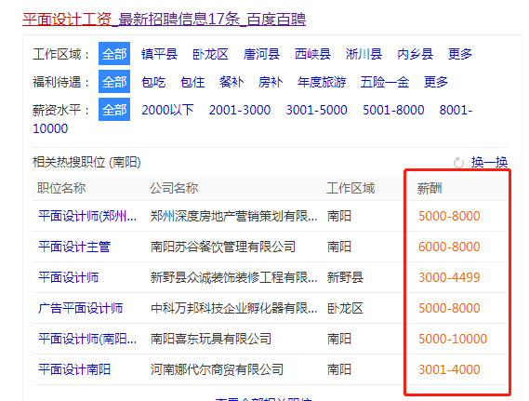Filter work area by 淅川县
This screenshot has width=529, height=401.
pyautogui.click(x=364, y=54)
